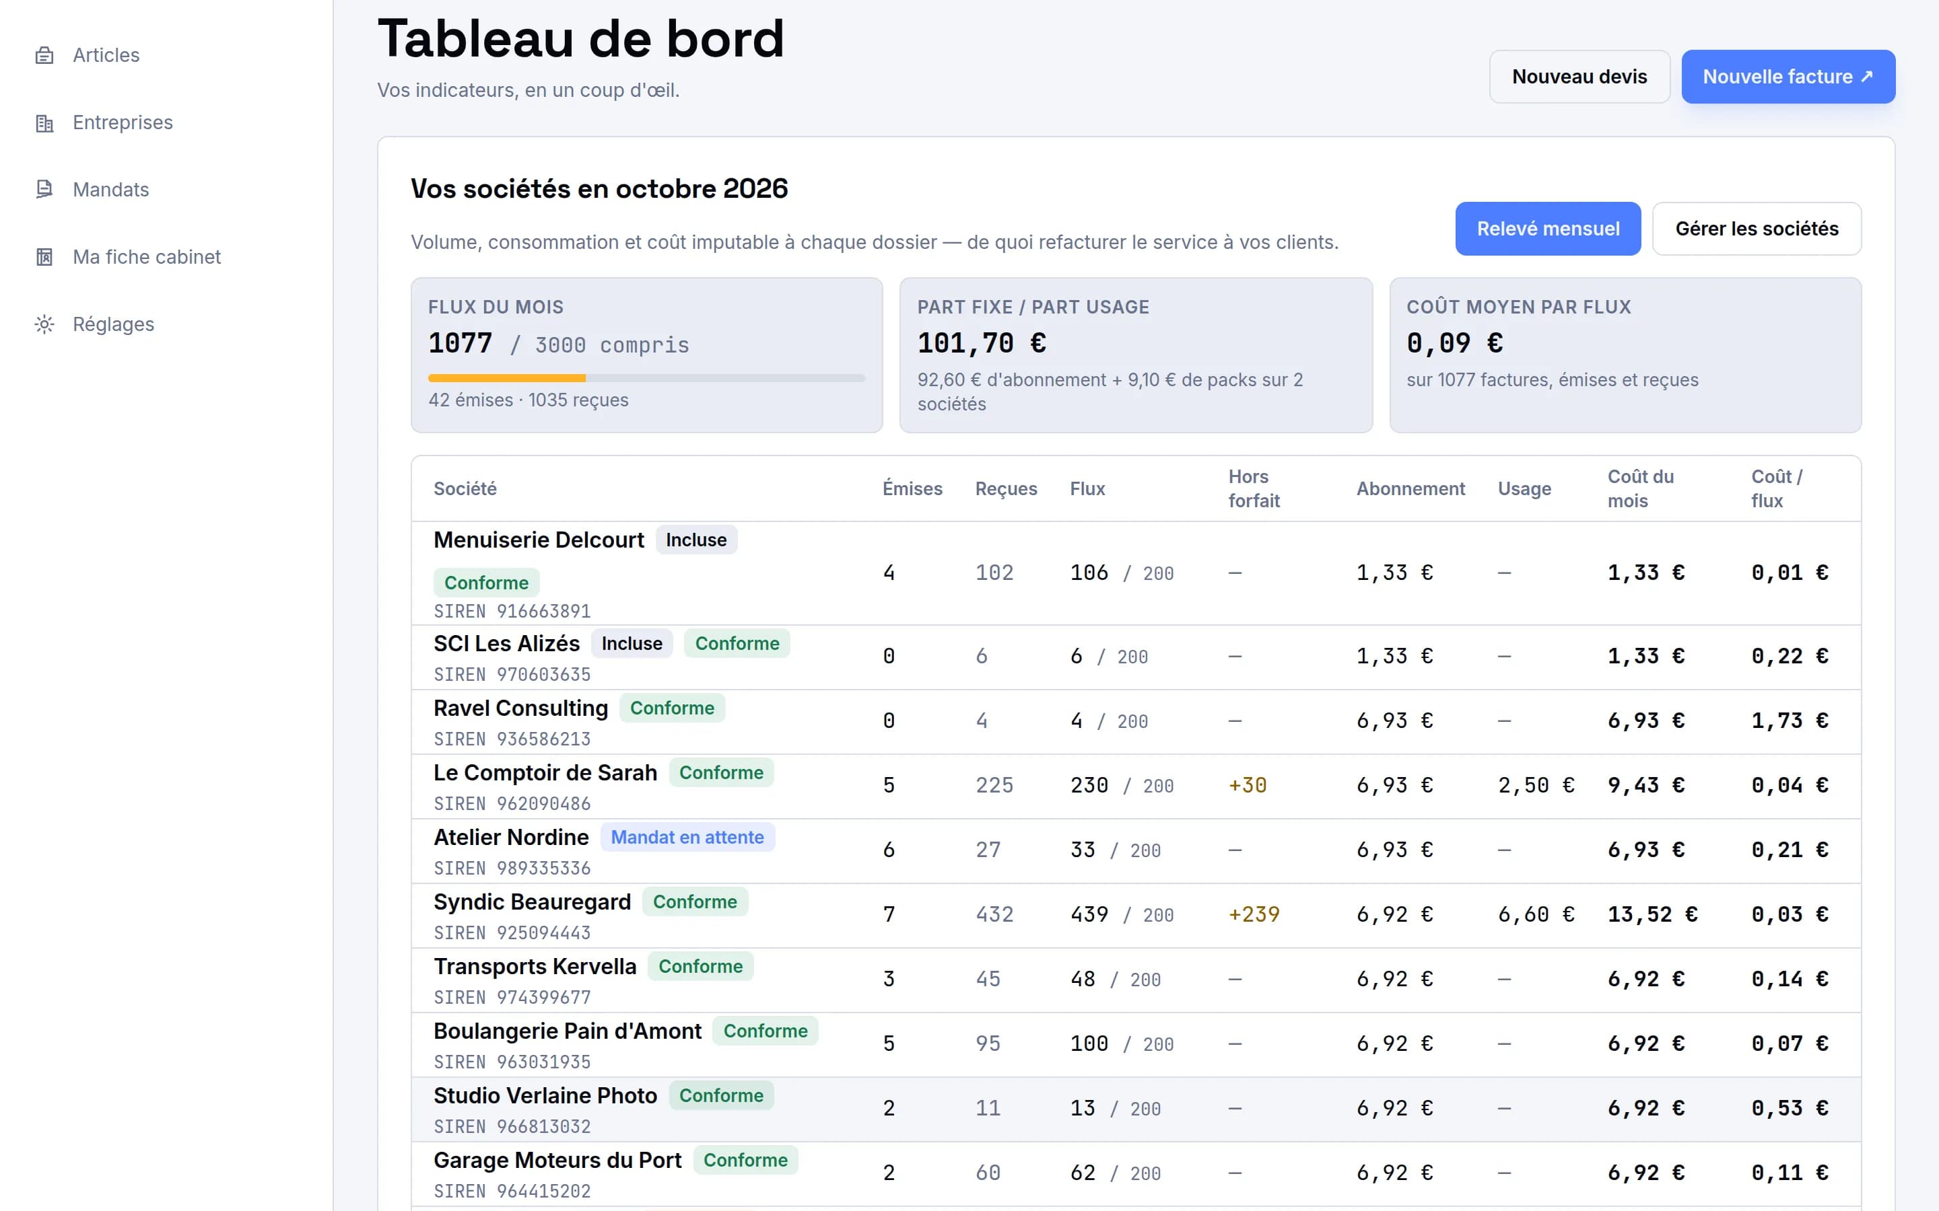The image size is (1939, 1211).
Task: Select the Menuiserie Delcourt company name
Action: pyautogui.click(x=539, y=540)
